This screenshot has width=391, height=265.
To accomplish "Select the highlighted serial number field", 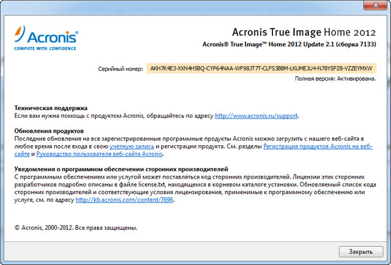I will point(261,67).
